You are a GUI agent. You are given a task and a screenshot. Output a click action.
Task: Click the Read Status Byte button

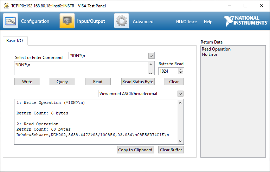pos(138,82)
